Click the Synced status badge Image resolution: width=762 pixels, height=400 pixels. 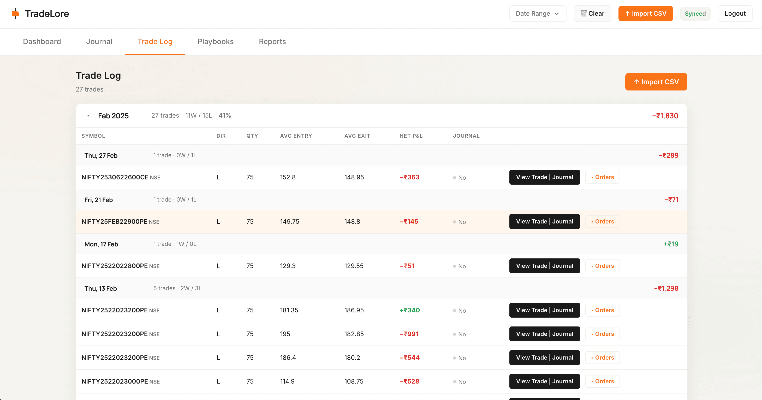coord(695,14)
